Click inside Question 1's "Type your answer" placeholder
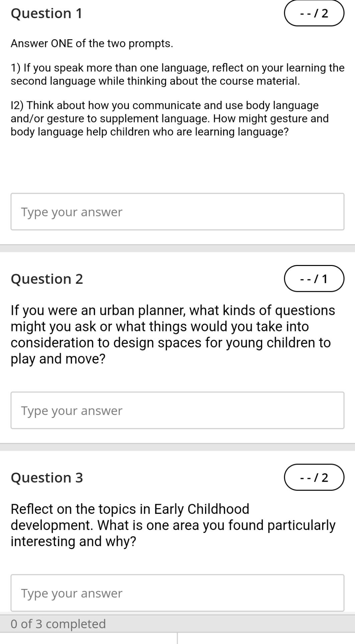The width and height of the screenshot is (355, 644). coord(71,211)
